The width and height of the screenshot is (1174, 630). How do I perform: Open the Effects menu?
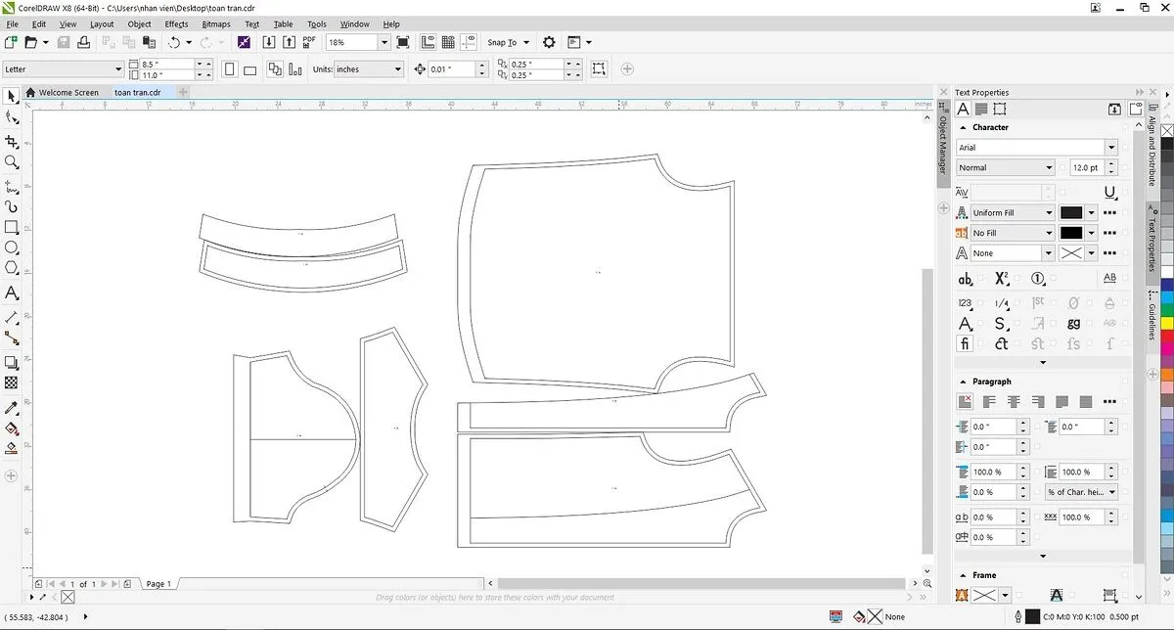[176, 23]
